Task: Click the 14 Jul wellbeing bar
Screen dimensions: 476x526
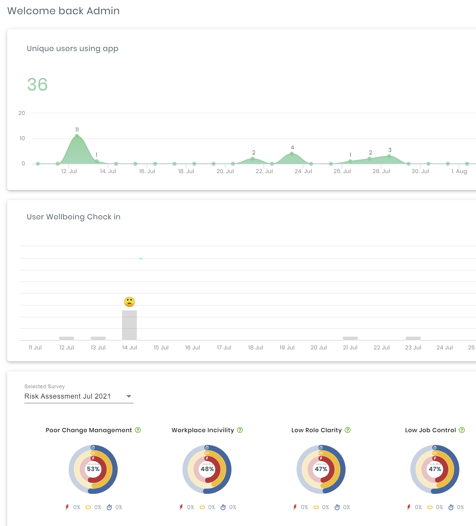Action: [x=130, y=325]
